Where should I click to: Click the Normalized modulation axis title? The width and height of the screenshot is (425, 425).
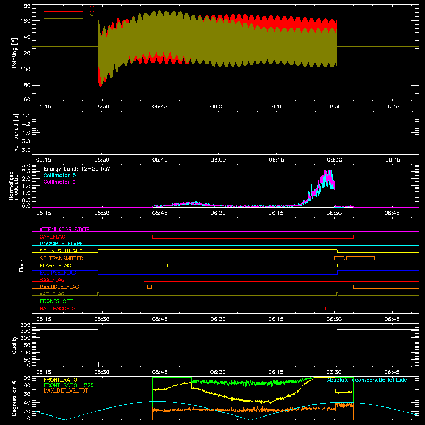pos(13,185)
